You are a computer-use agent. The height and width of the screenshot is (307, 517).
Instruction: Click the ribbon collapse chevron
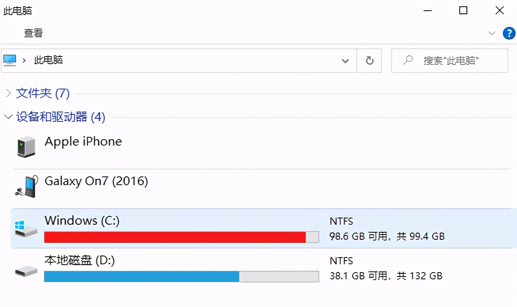(492, 33)
